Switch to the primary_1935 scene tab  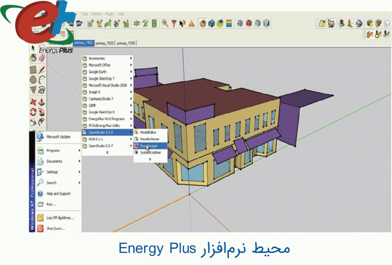[x=126, y=43]
